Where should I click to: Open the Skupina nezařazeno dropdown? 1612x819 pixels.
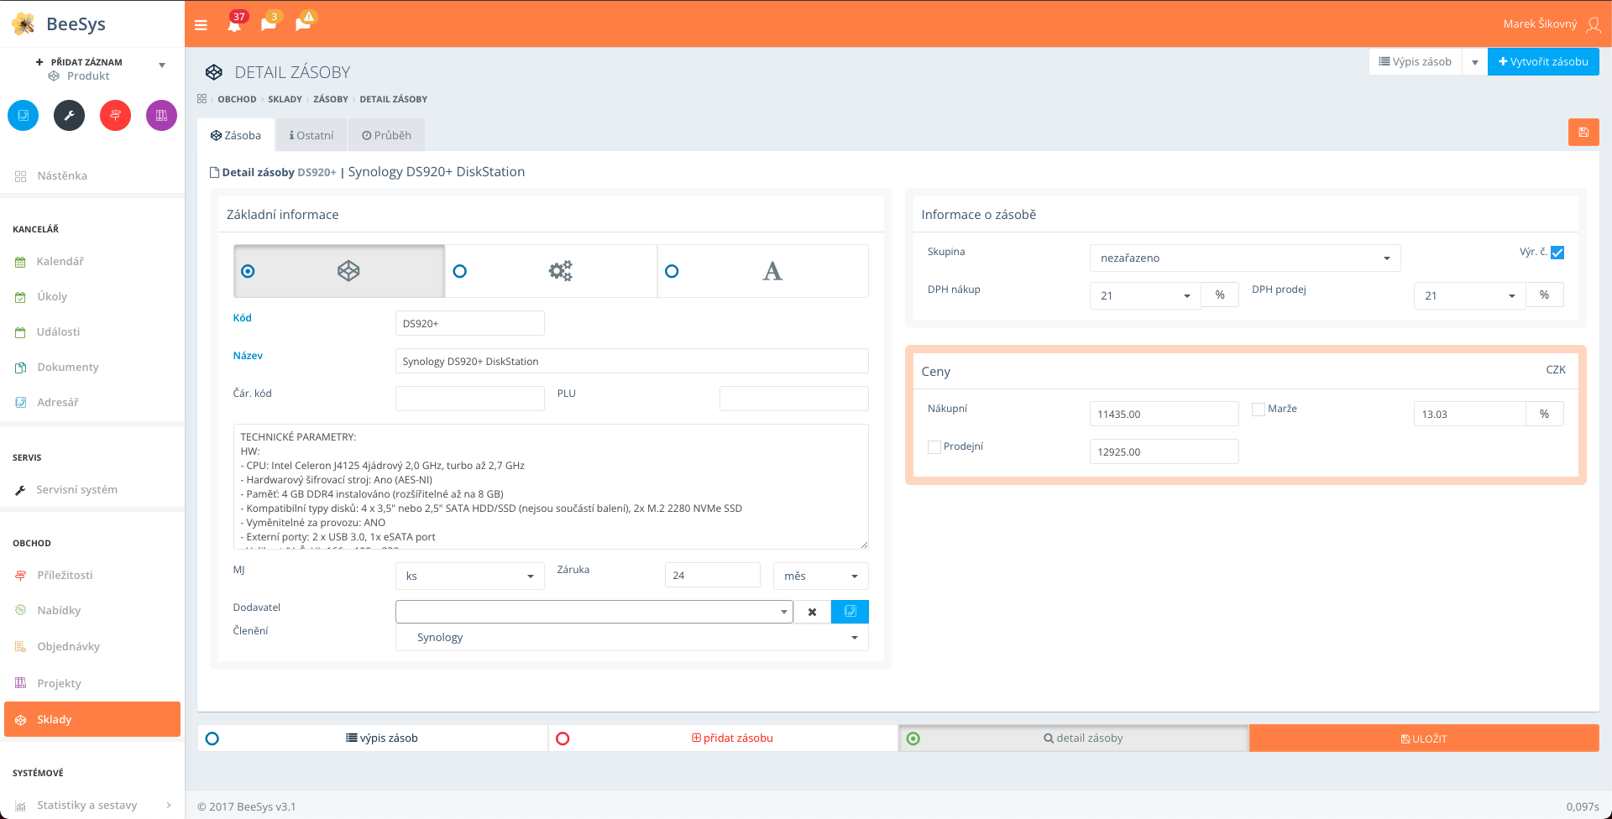(x=1245, y=258)
